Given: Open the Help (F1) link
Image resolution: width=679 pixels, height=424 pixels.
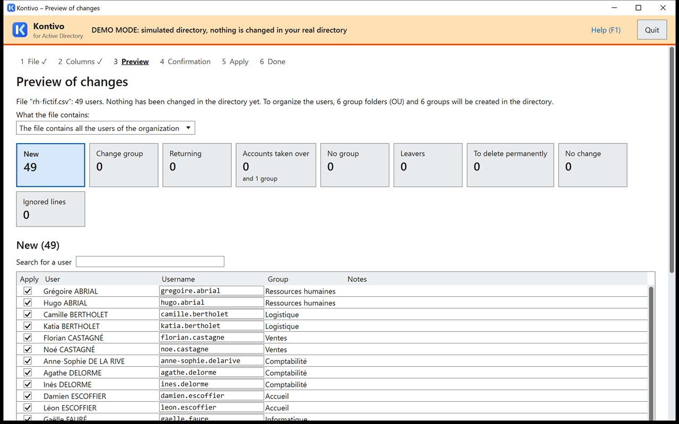Looking at the screenshot, I should click(606, 30).
